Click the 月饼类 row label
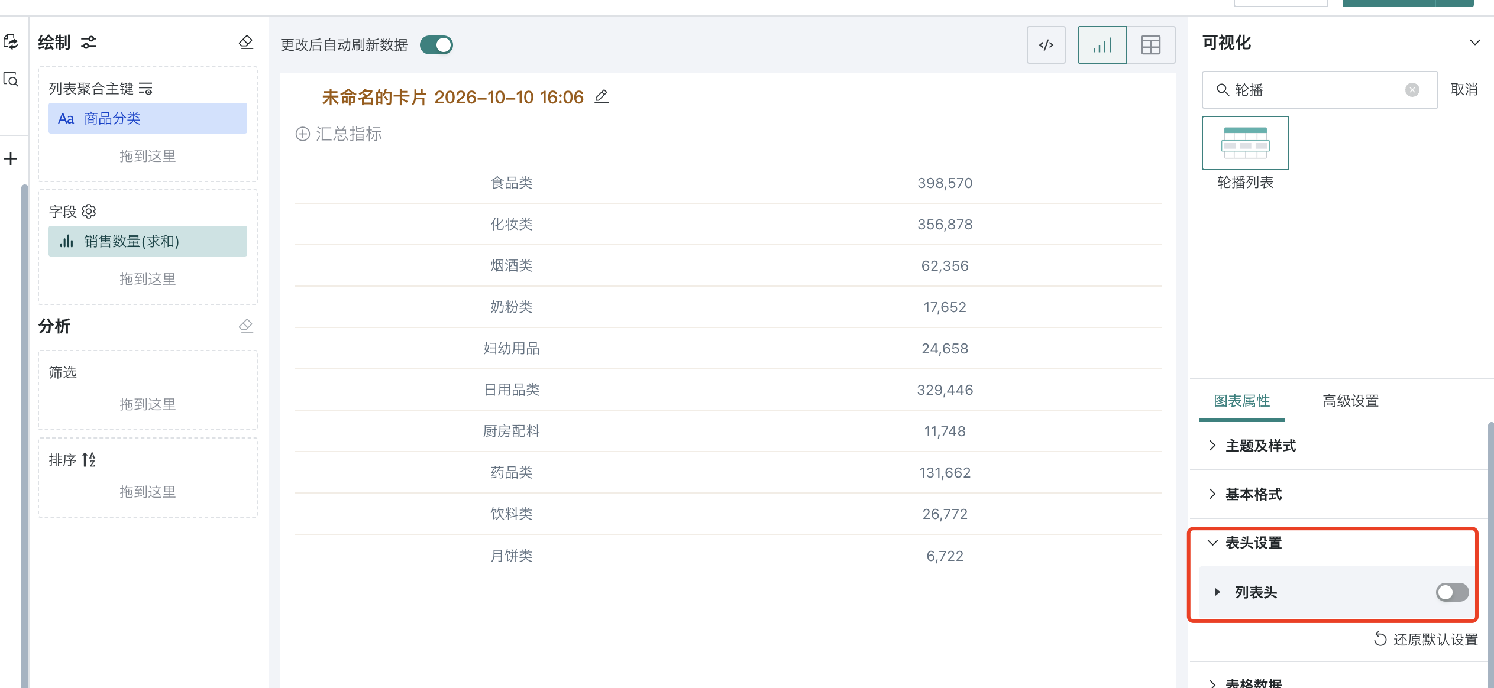 [x=512, y=556]
